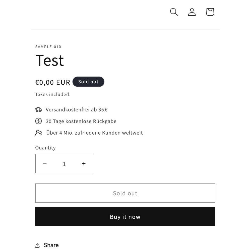Screen dimensions: 251x251
Task: Click the Buy it now button
Action: tap(125, 216)
